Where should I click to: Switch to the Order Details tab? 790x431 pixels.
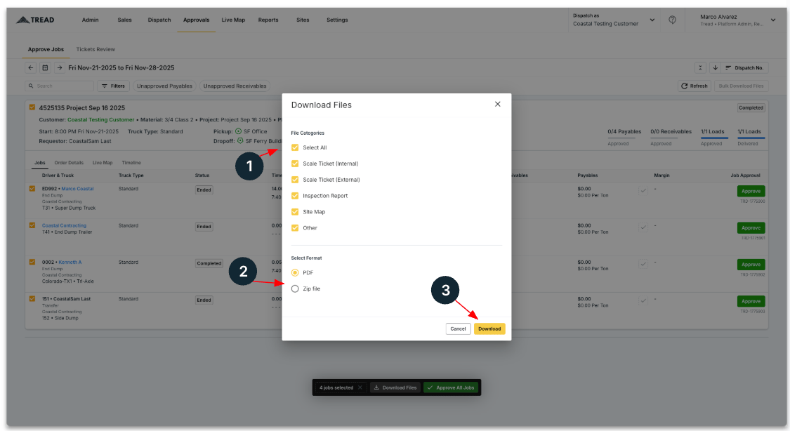tap(69, 163)
